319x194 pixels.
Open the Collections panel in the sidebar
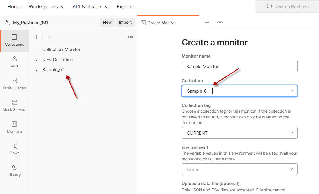(14, 41)
